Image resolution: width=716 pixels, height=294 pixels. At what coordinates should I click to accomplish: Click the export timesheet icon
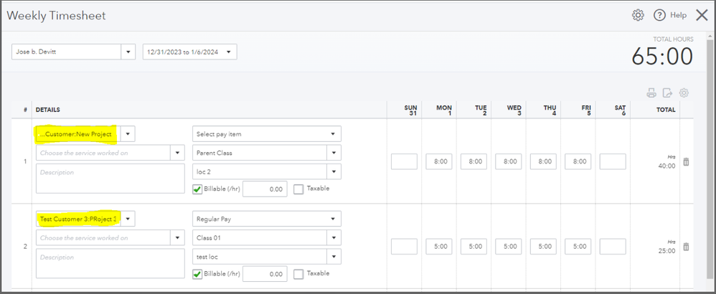[667, 93]
